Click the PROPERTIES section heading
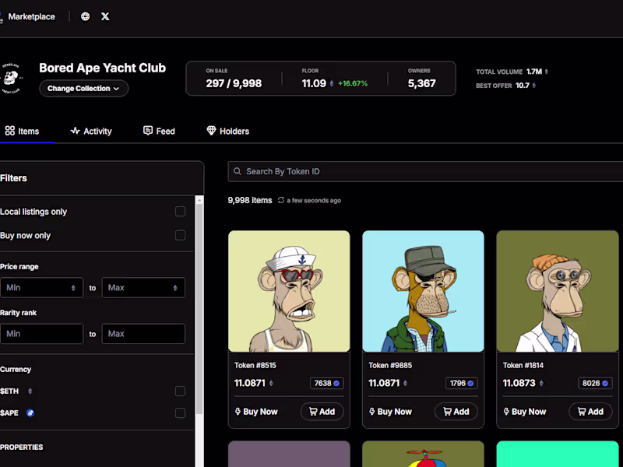The width and height of the screenshot is (623, 467). click(22, 447)
